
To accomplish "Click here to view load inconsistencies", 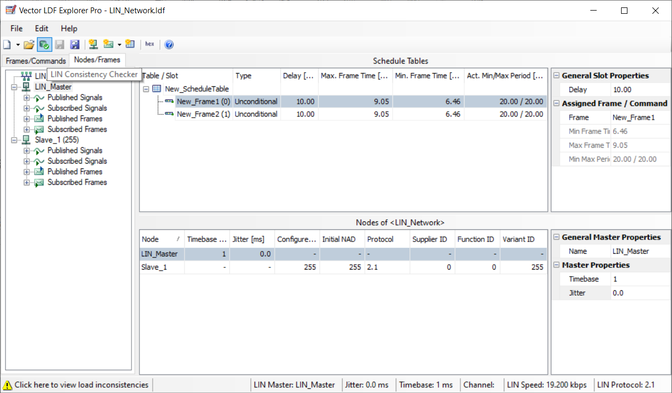I will coord(82,385).
